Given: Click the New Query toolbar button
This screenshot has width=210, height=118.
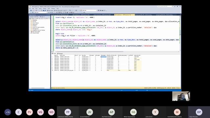Looking at the screenshot, I should click(x=50, y=10).
